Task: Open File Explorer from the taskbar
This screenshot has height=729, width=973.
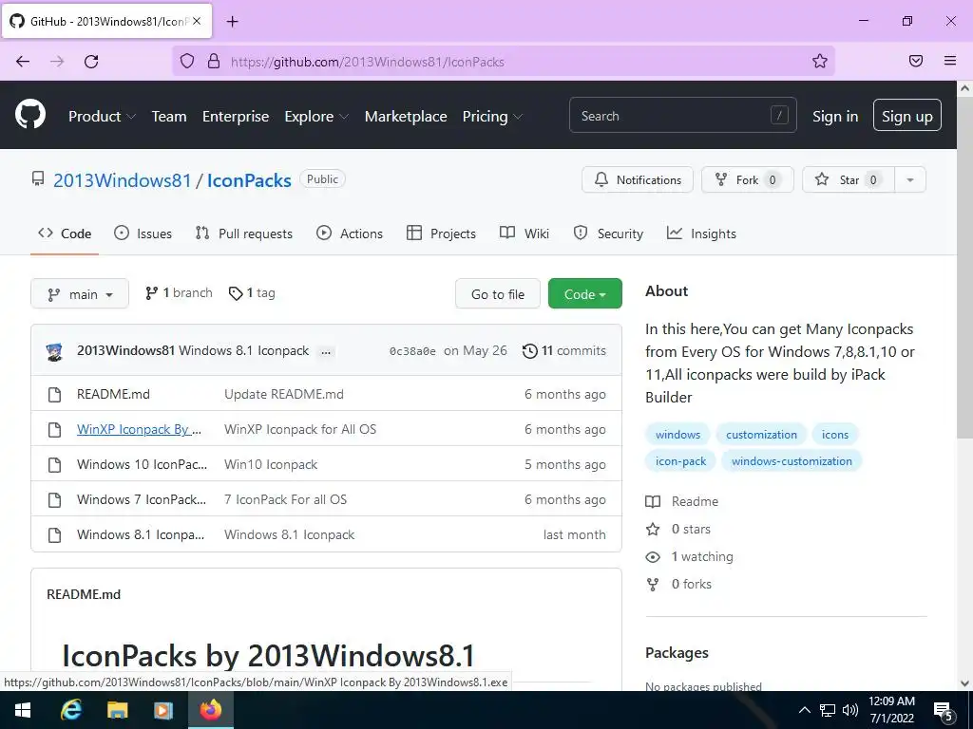Action: 117,710
